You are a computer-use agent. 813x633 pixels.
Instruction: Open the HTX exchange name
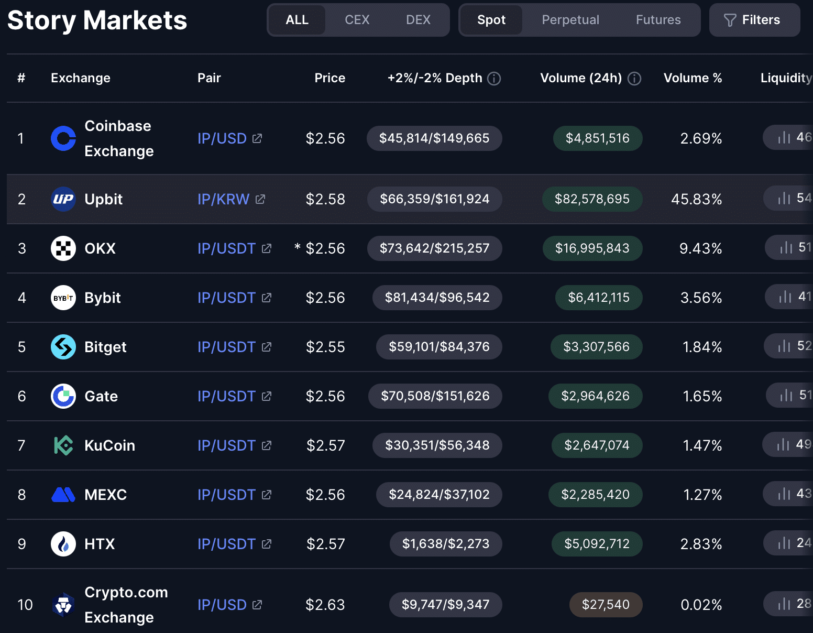[100, 544]
